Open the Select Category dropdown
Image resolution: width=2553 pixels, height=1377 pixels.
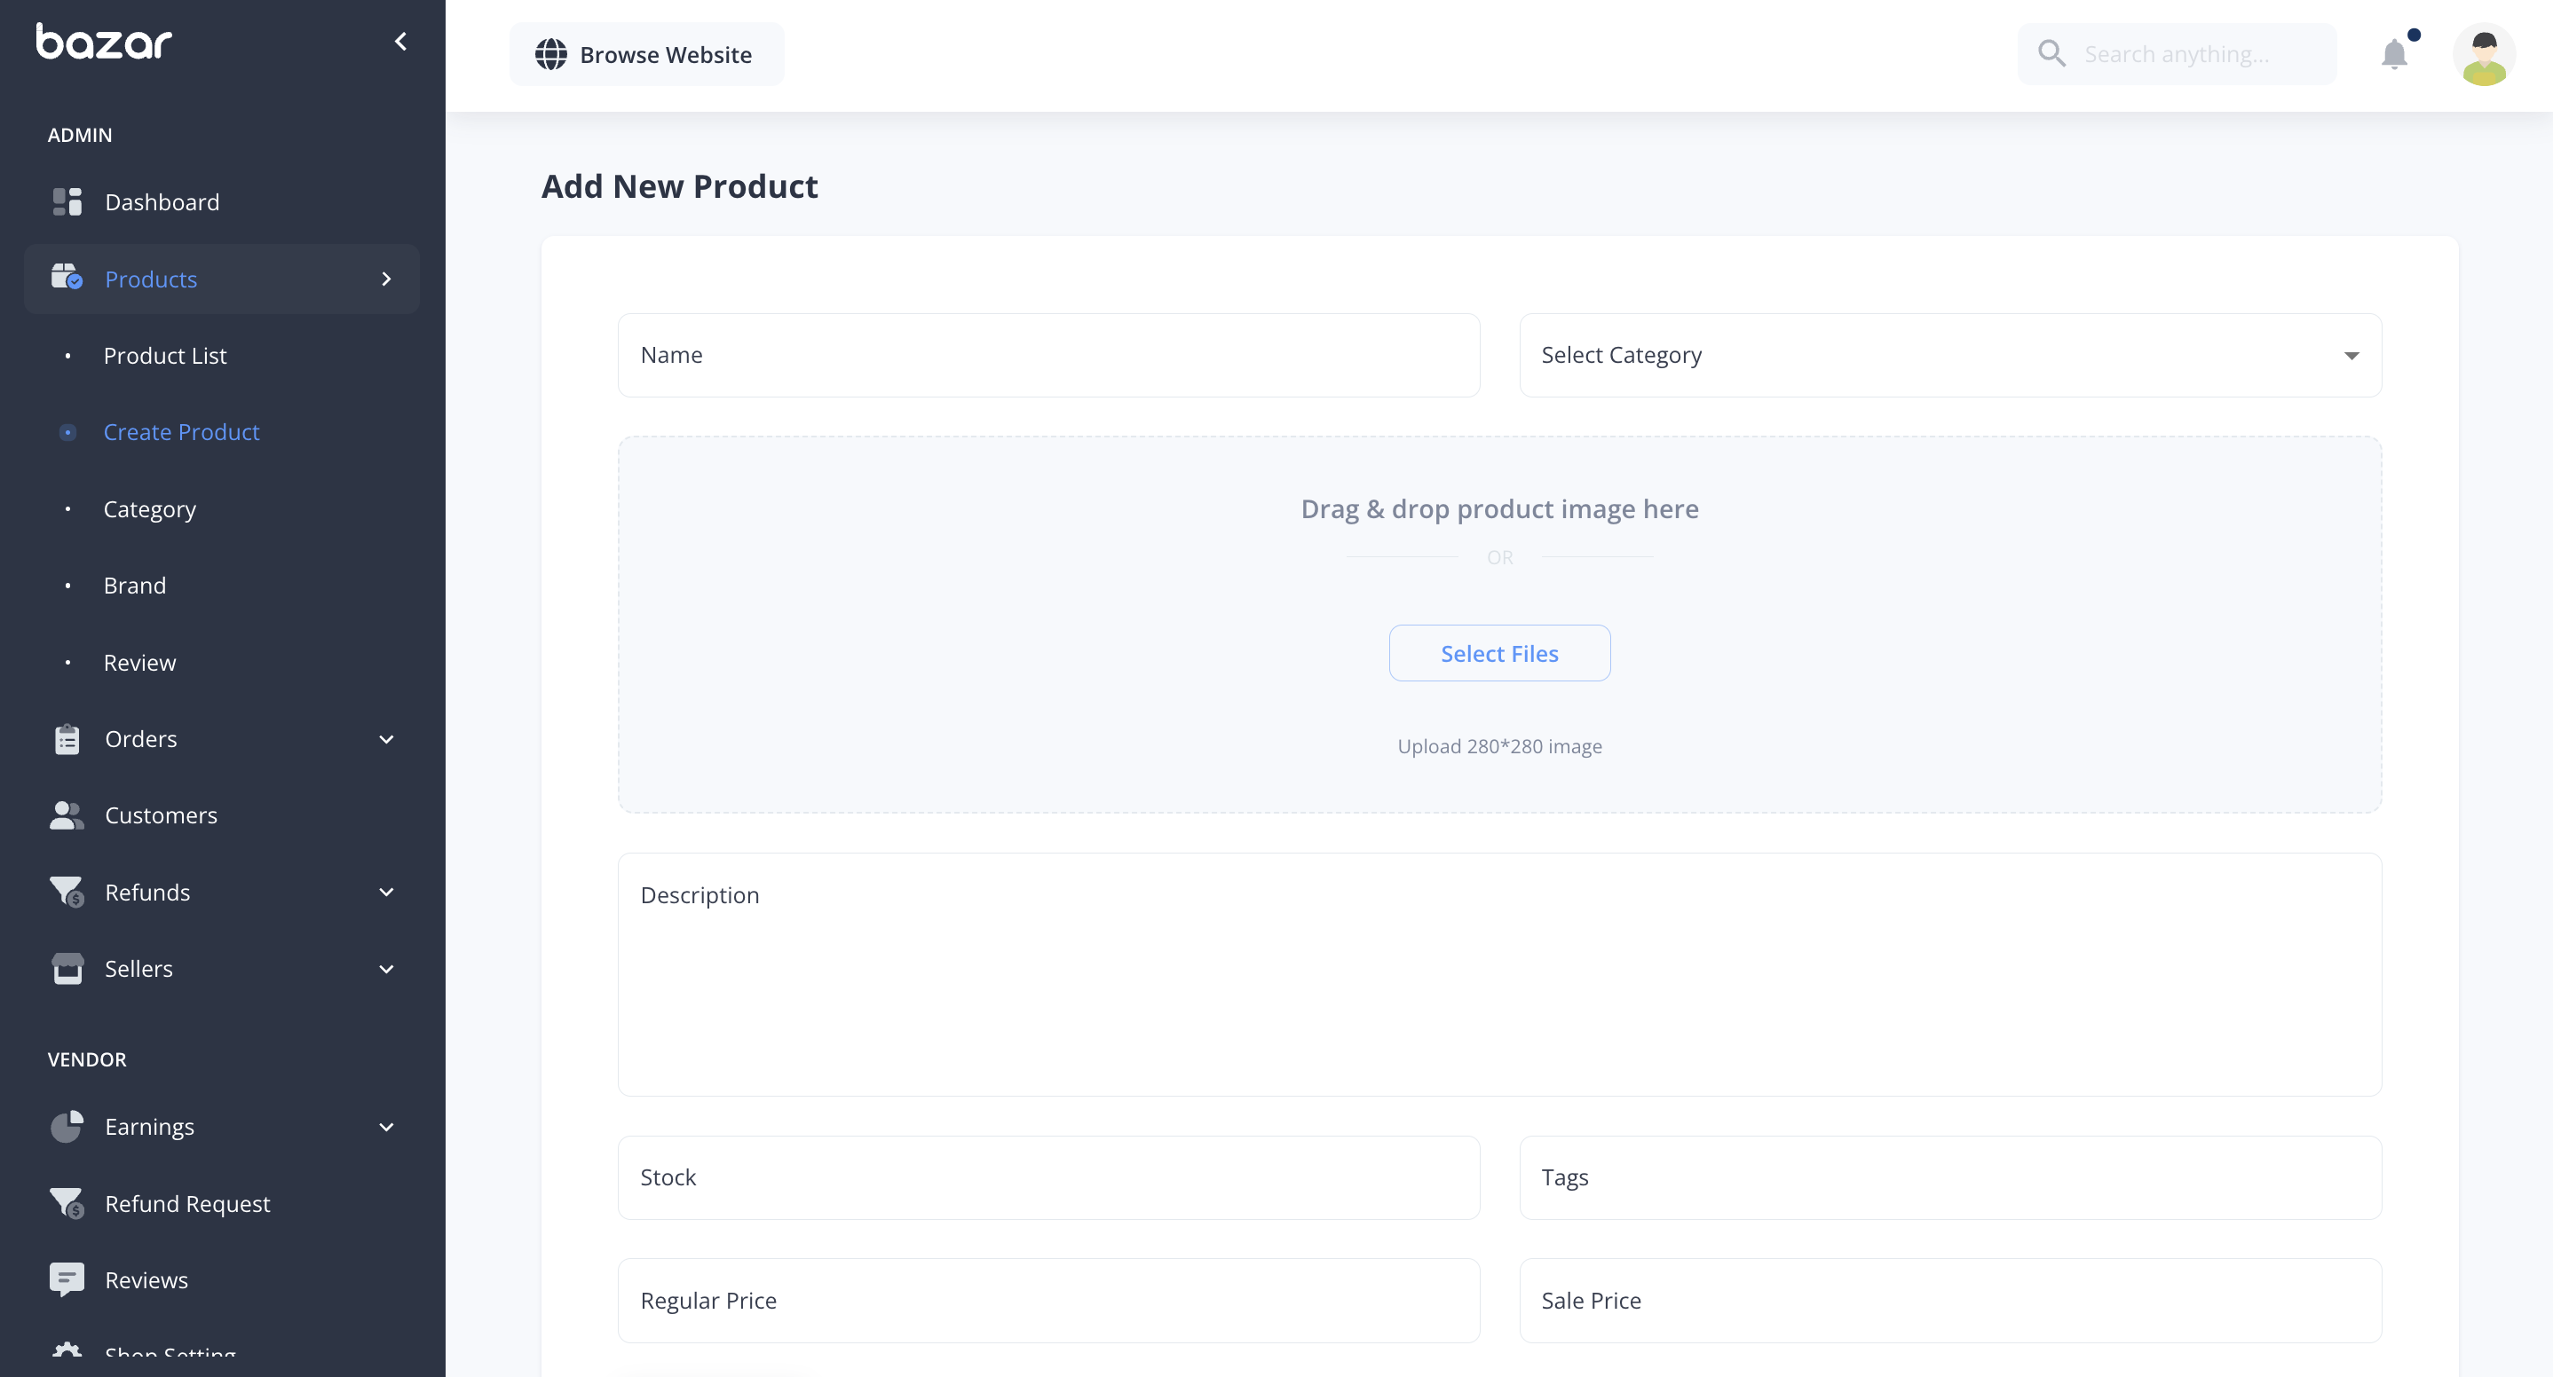point(1949,356)
